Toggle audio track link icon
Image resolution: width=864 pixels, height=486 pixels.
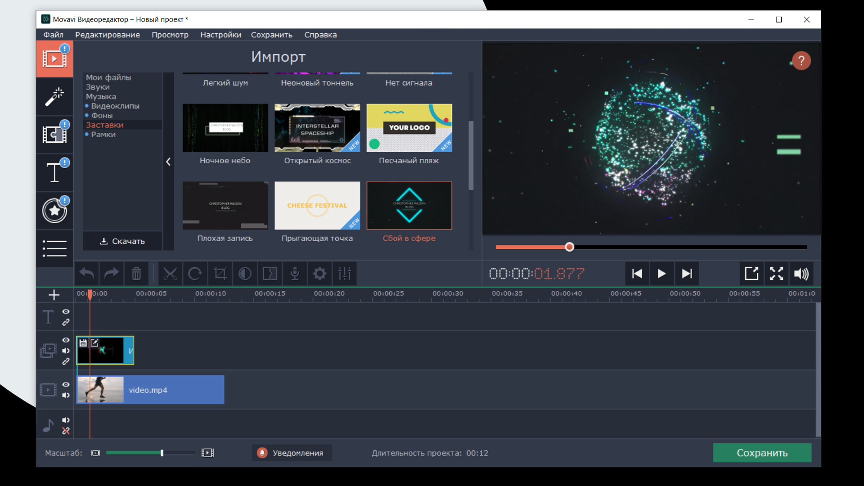(x=66, y=431)
